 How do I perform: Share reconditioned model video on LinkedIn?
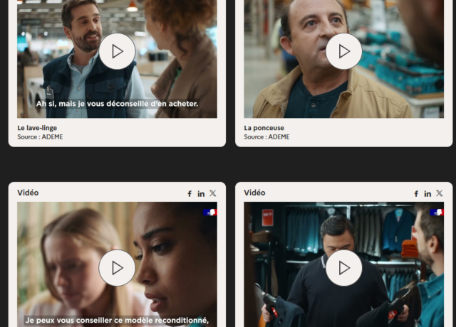point(201,193)
